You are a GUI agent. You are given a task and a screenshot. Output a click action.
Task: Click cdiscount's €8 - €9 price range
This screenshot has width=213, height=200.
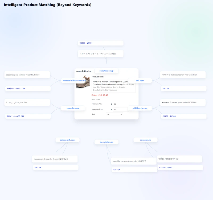tap(56, 168)
